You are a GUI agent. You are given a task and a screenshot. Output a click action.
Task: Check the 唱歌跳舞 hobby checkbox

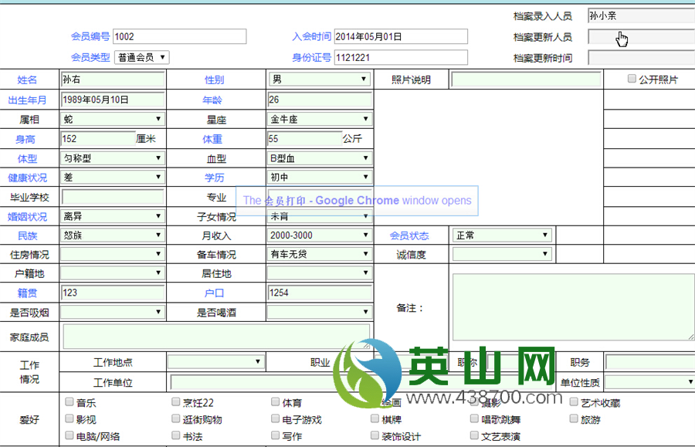pyautogui.click(x=474, y=419)
